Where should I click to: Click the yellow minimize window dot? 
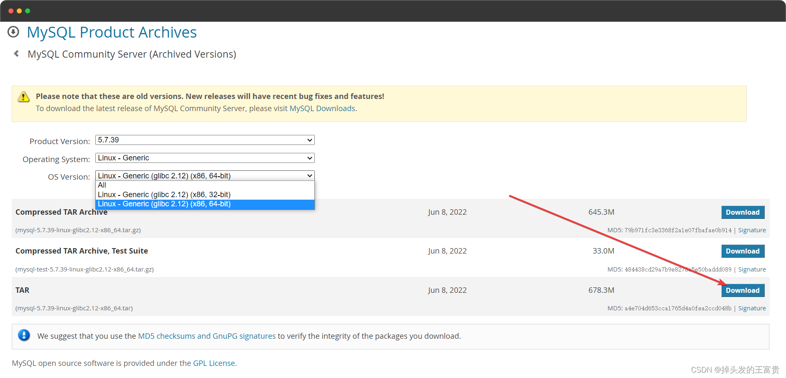[x=19, y=11]
